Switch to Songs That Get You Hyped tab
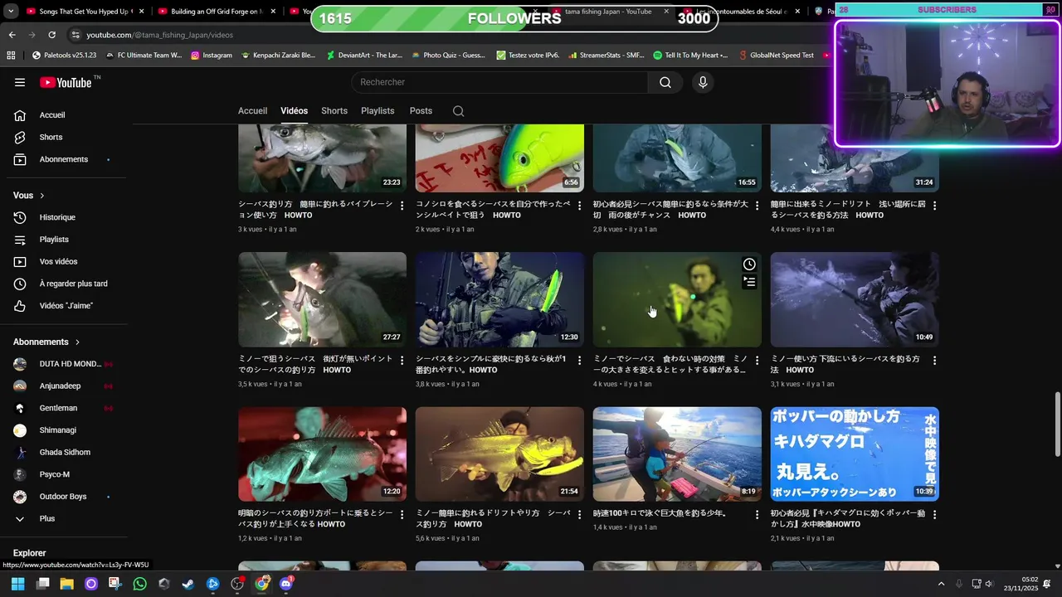1062x597 pixels. 85,12
